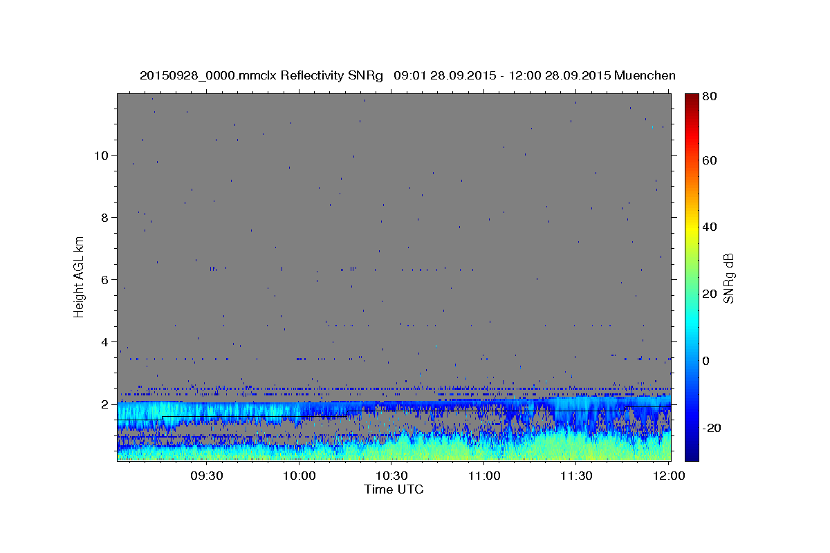Click the dark red top of colorbar
This screenshot has height=553, width=830.
pos(692,99)
